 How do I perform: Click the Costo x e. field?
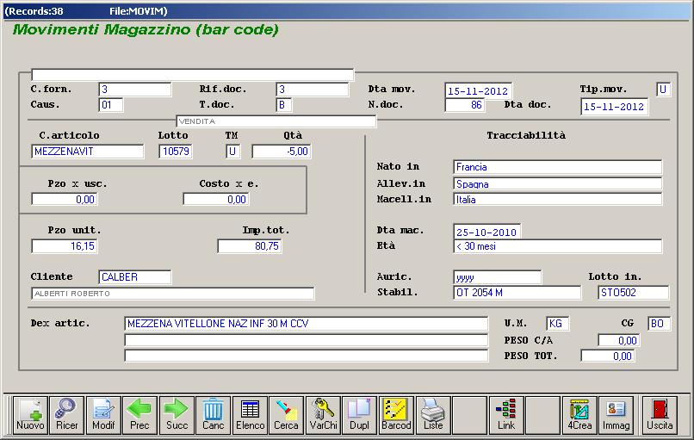pos(216,199)
